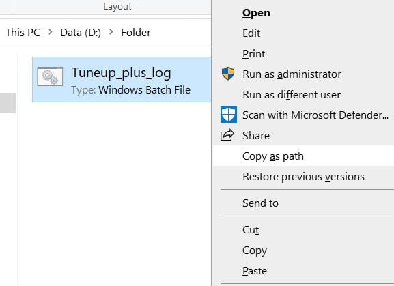Choose Scan with Microsoft Defender
Viewport: 394px width, 286px height.
315,115
